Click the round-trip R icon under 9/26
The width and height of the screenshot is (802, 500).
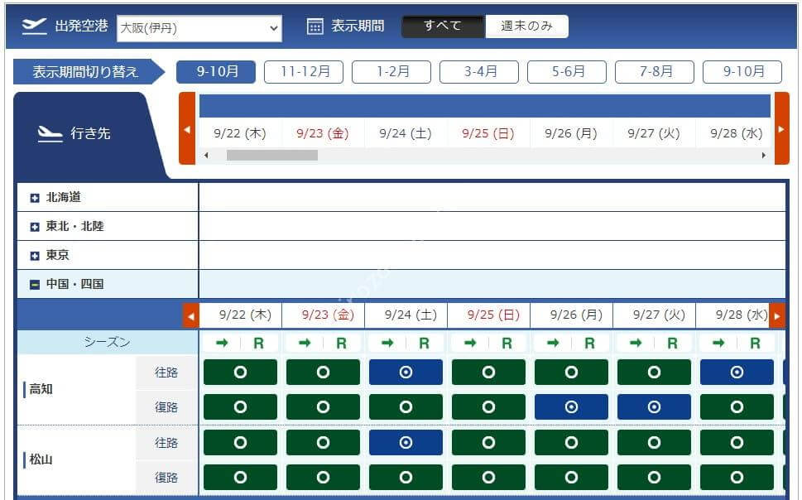pyautogui.click(x=590, y=344)
